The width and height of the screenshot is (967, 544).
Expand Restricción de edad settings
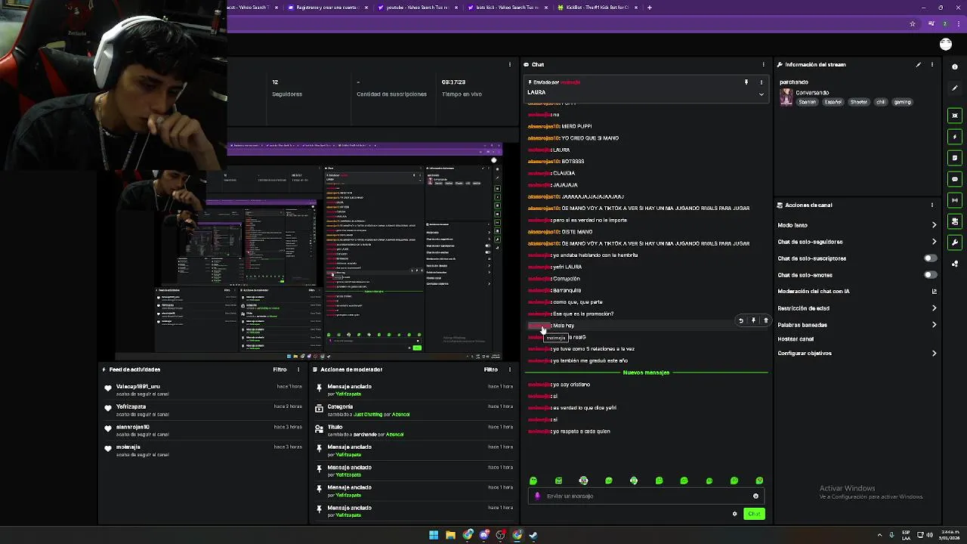pyautogui.click(x=934, y=308)
